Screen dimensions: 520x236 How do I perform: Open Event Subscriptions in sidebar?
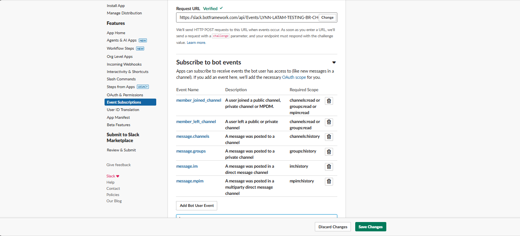pyautogui.click(x=124, y=102)
